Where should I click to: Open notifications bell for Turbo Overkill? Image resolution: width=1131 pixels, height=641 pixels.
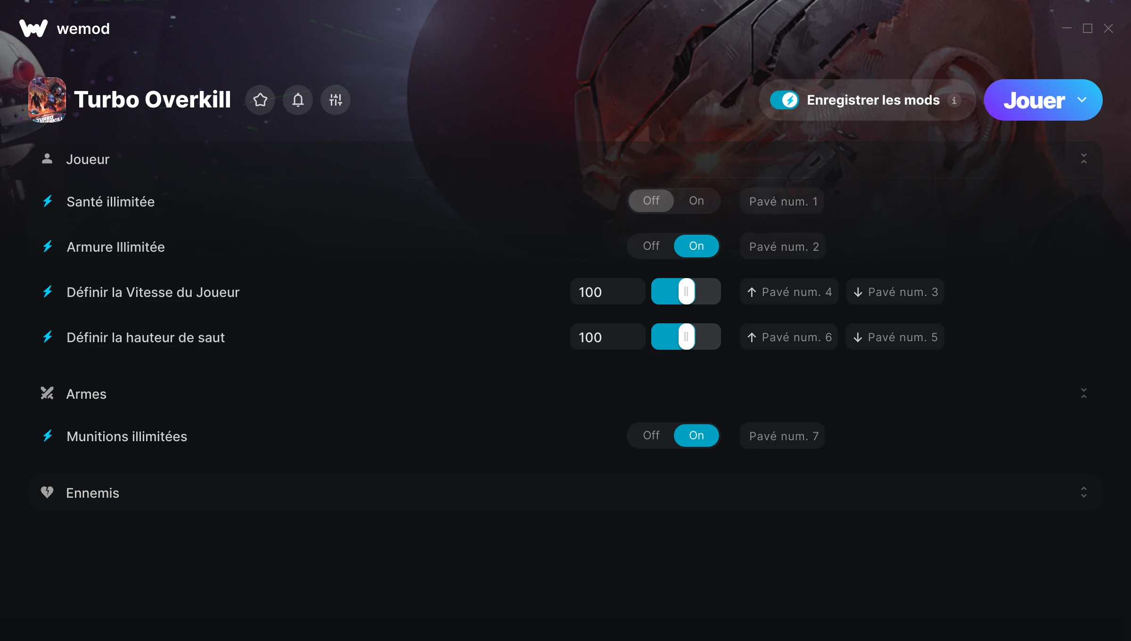pos(298,100)
